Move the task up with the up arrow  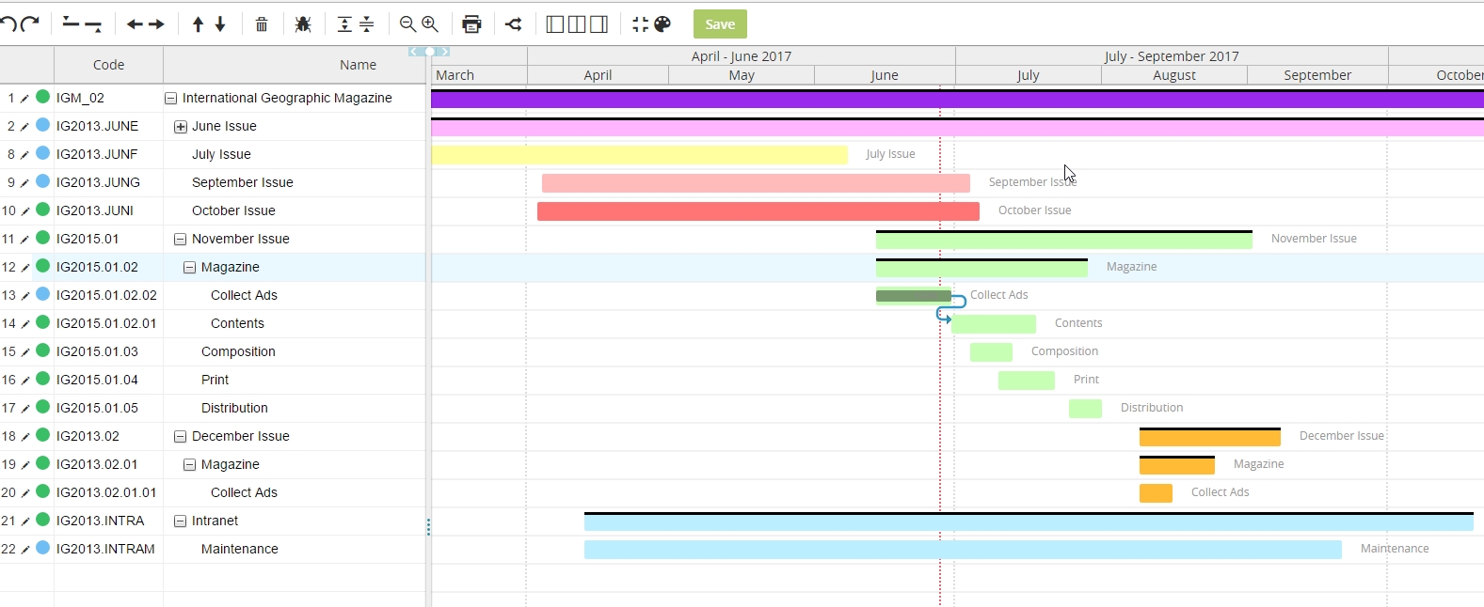click(x=198, y=24)
